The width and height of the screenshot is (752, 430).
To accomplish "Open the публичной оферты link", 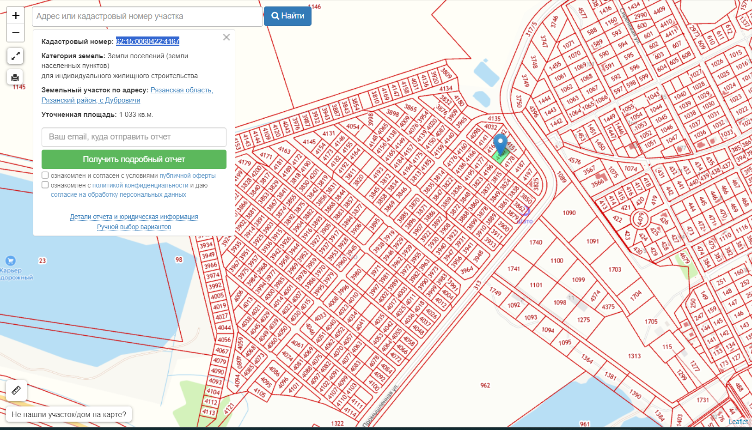I will pyautogui.click(x=187, y=176).
